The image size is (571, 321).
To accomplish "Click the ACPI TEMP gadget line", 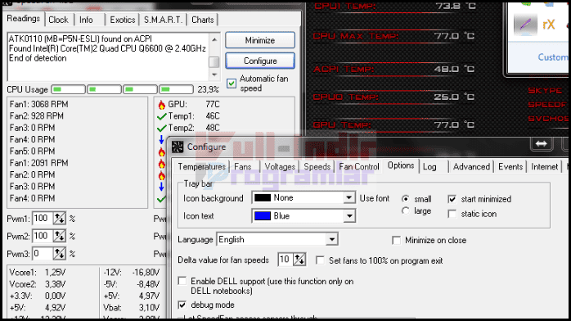I will (394, 69).
